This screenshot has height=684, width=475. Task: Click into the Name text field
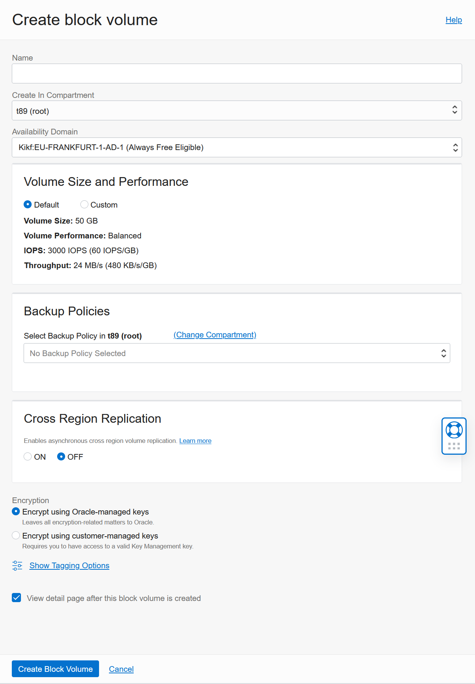(237, 74)
